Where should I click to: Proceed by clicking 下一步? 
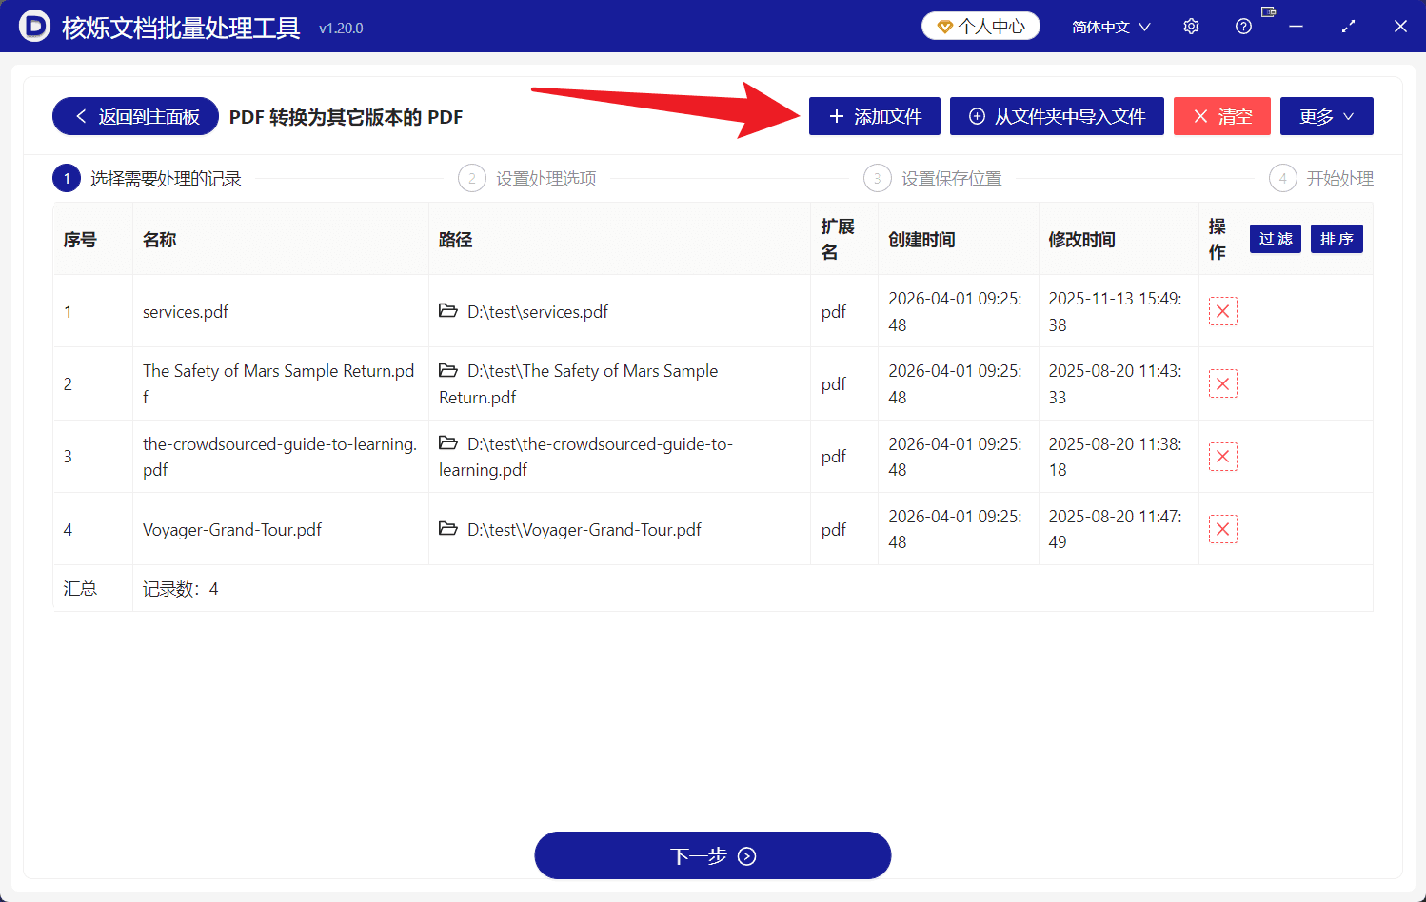click(x=712, y=854)
